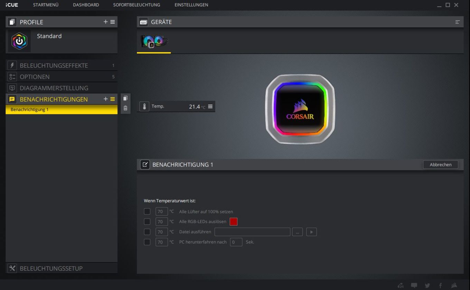Click the Wenn Temperaturwert ist label
The image size is (470, 290).
pyautogui.click(x=170, y=201)
